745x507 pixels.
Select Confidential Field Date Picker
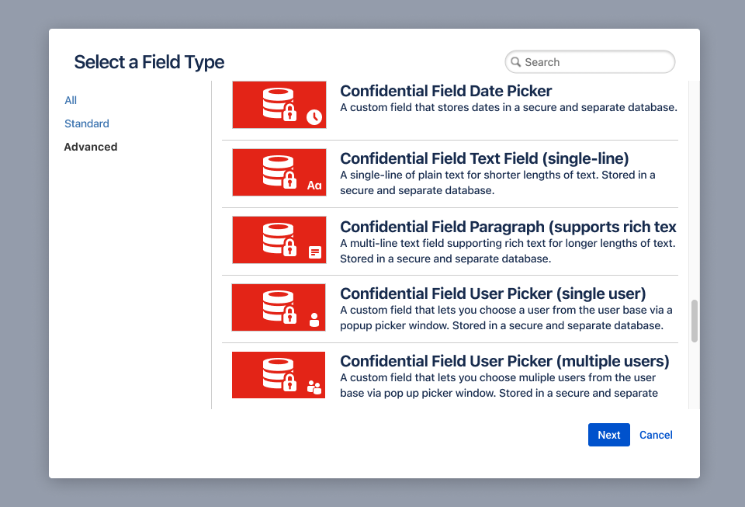tap(446, 91)
